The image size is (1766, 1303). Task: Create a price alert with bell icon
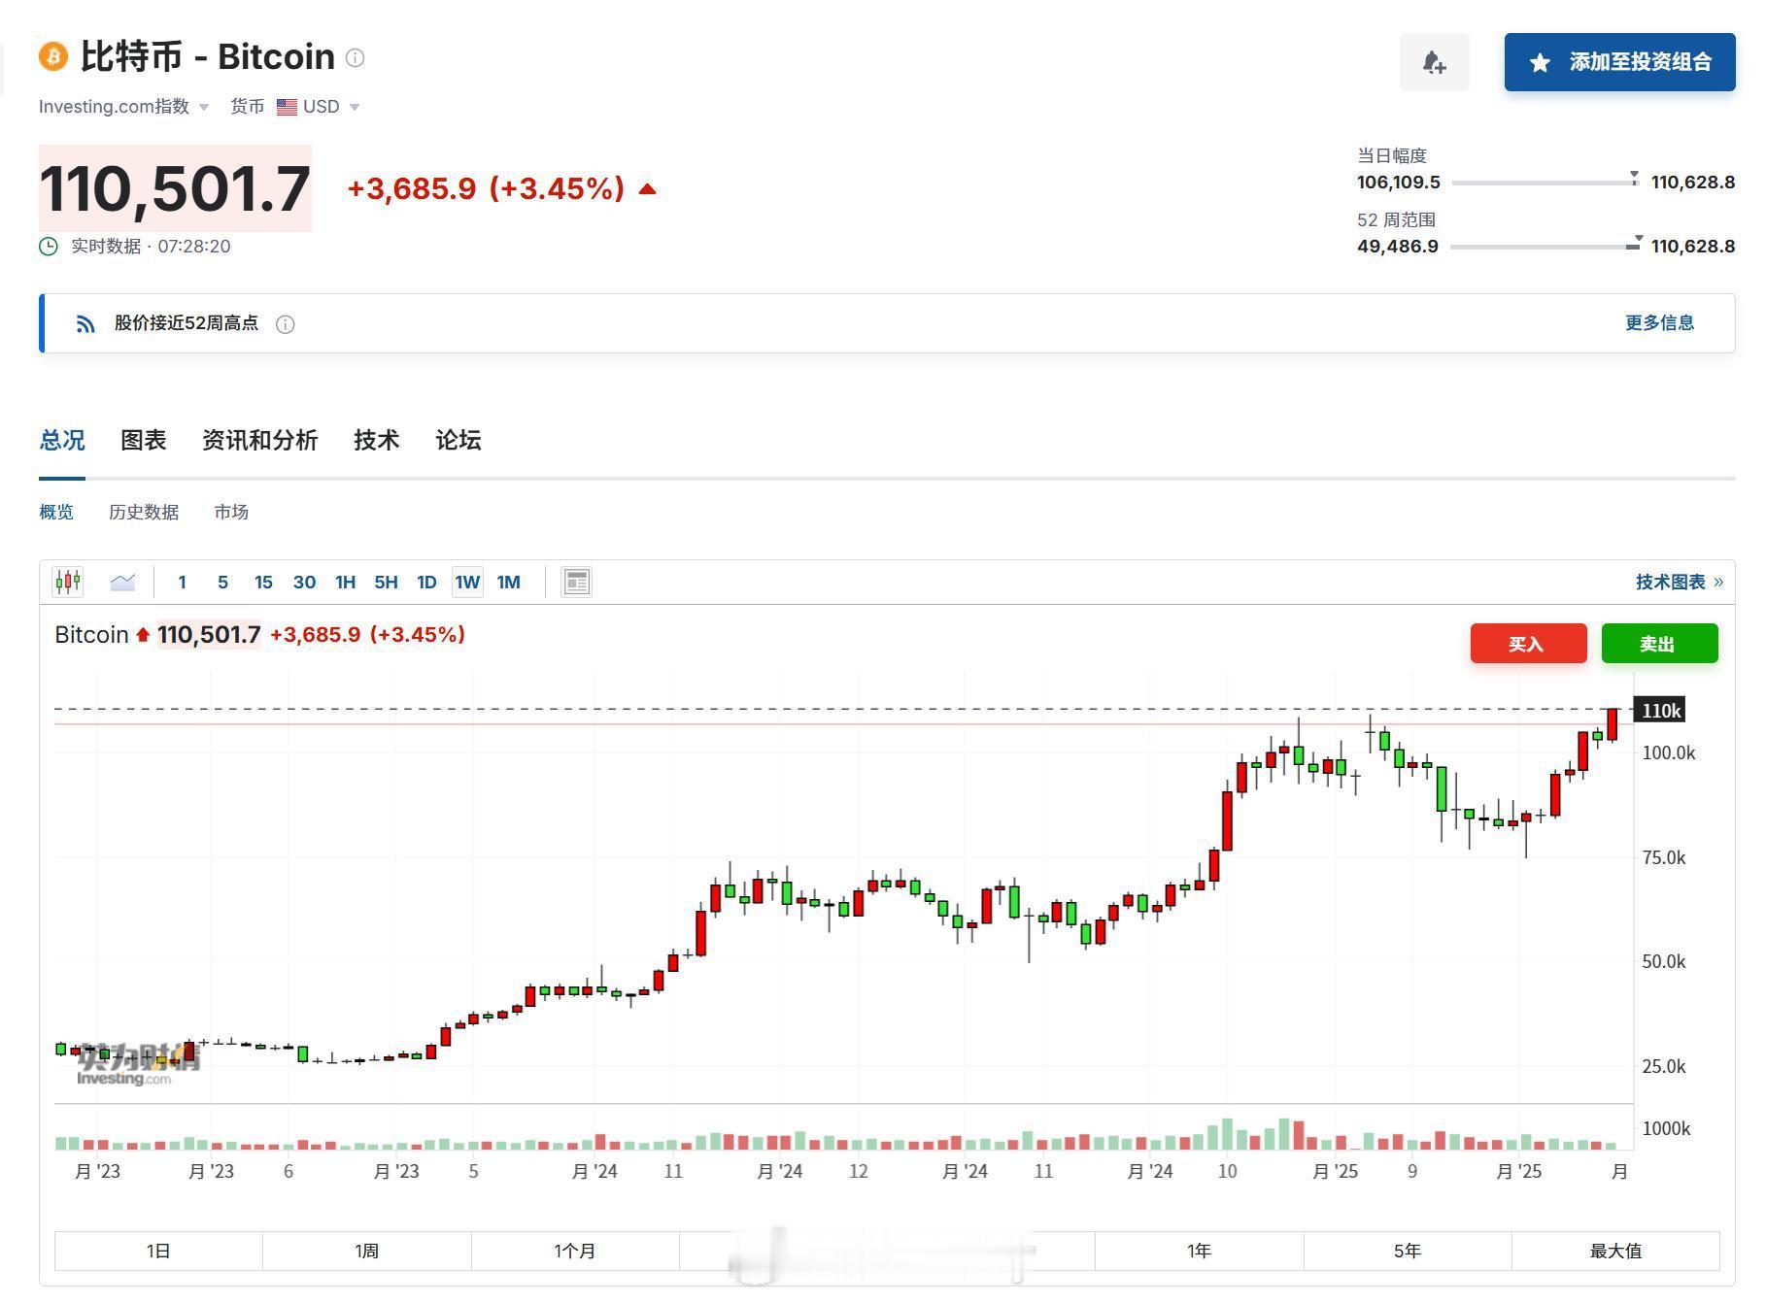pos(1434,62)
